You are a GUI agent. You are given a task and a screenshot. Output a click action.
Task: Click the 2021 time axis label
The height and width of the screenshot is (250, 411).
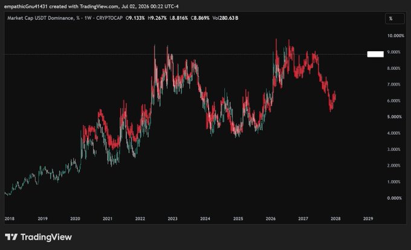(108, 219)
